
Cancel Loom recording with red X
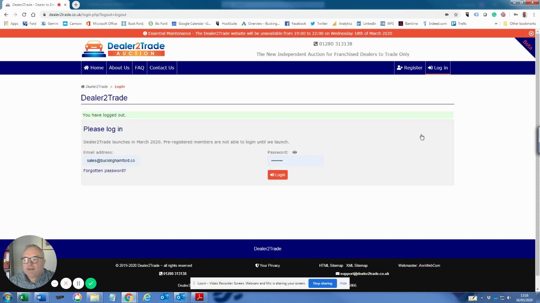click(x=66, y=284)
